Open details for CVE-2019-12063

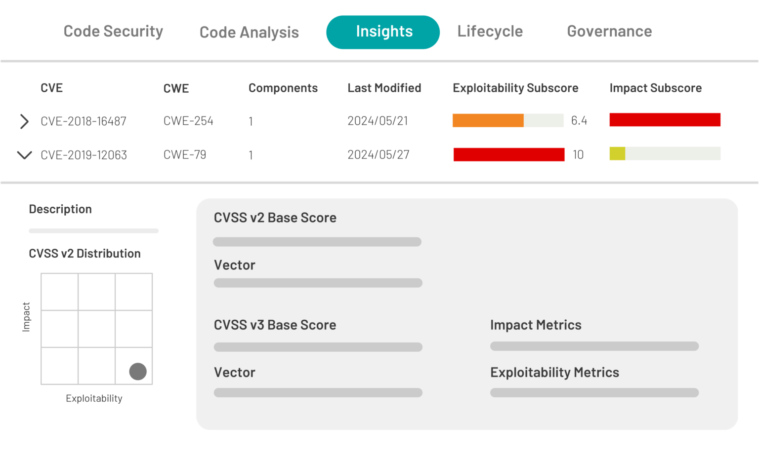click(x=84, y=154)
